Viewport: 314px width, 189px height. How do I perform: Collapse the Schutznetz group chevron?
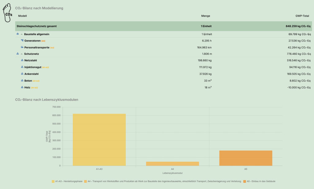22,54
